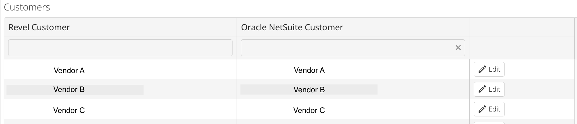This screenshot has height=124, width=577.
Task: Click the pencil icon in Vendor C row
Action: click(482, 109)
